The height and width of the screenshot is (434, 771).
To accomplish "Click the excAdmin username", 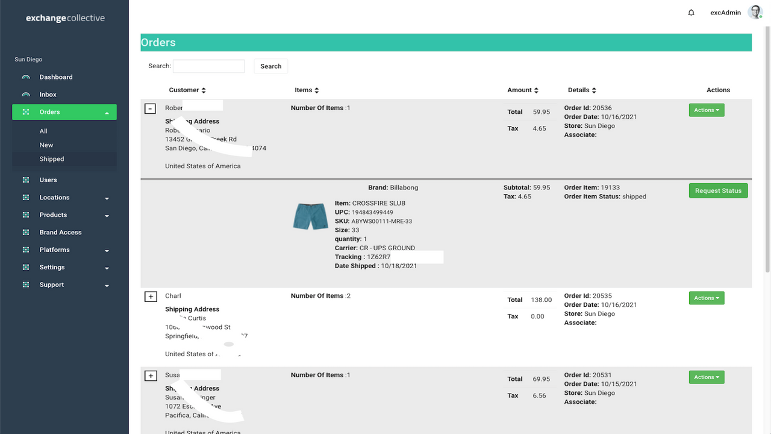I will click(x=726, y=13).
